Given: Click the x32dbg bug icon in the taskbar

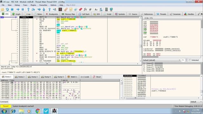Looking at the screenshot, I should 54,111.
